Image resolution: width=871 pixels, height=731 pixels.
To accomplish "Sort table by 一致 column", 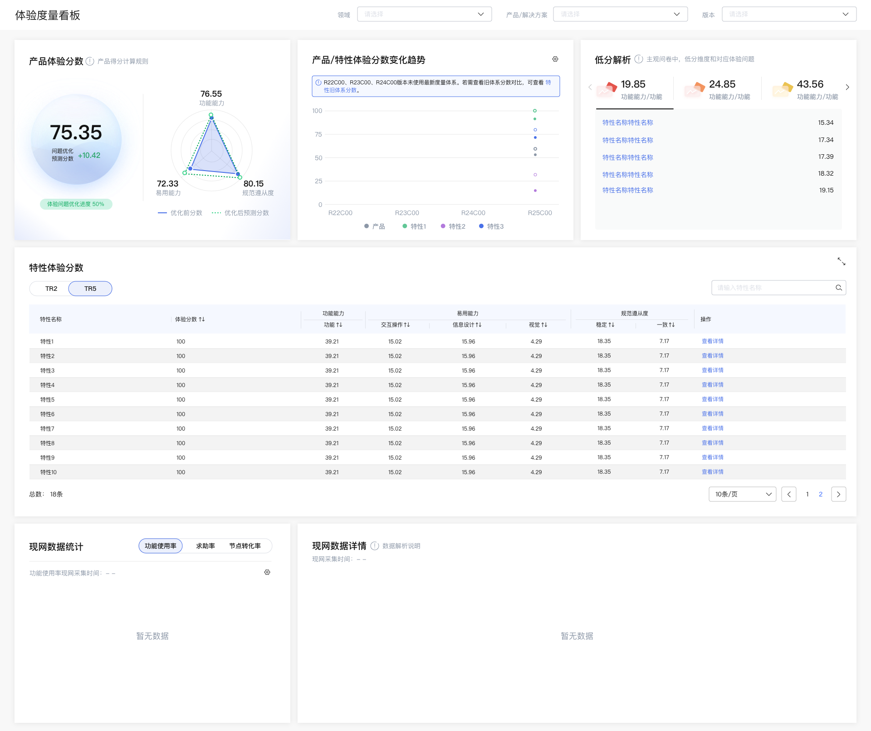I will [672, 325].
